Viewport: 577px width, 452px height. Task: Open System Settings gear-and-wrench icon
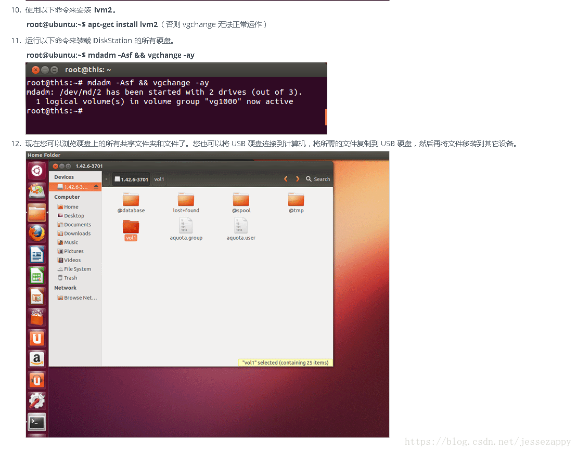coord(37,401)
